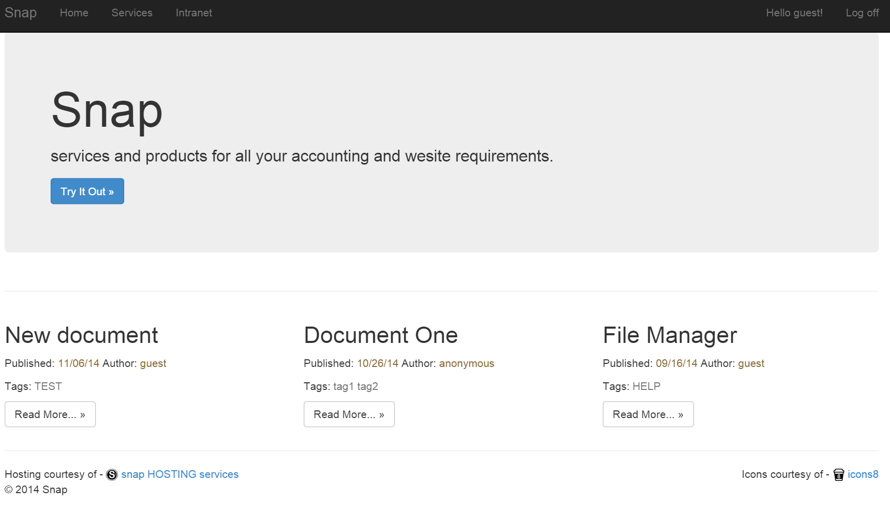890x507 pixels.
Task: Click the snap hosting logo icon in footer
Action: [x=112, y=475]
